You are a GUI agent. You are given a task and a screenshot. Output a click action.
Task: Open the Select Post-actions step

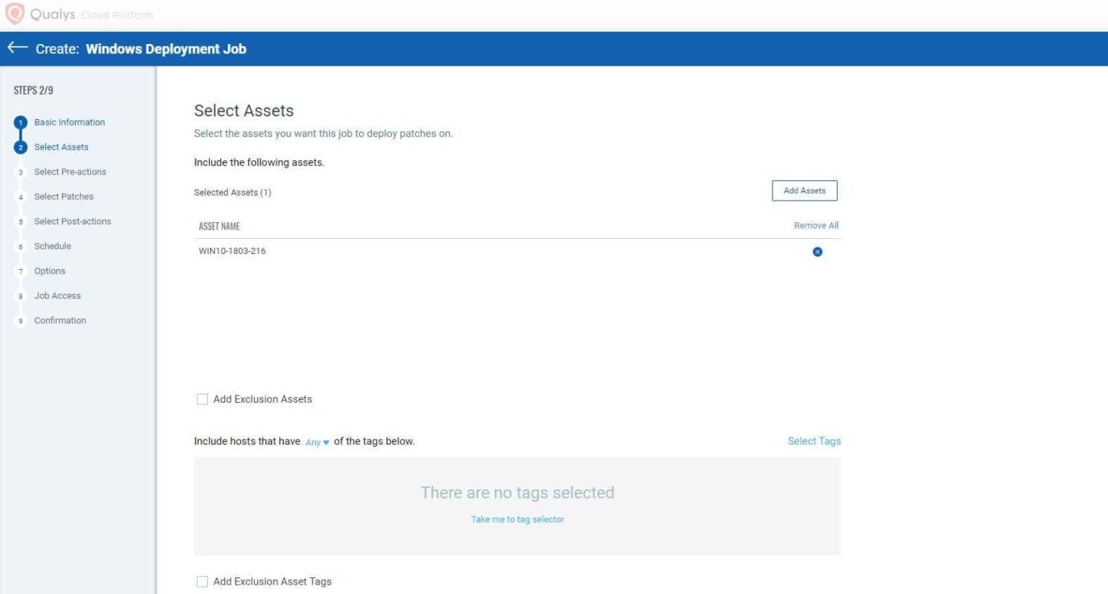(72, 221)
